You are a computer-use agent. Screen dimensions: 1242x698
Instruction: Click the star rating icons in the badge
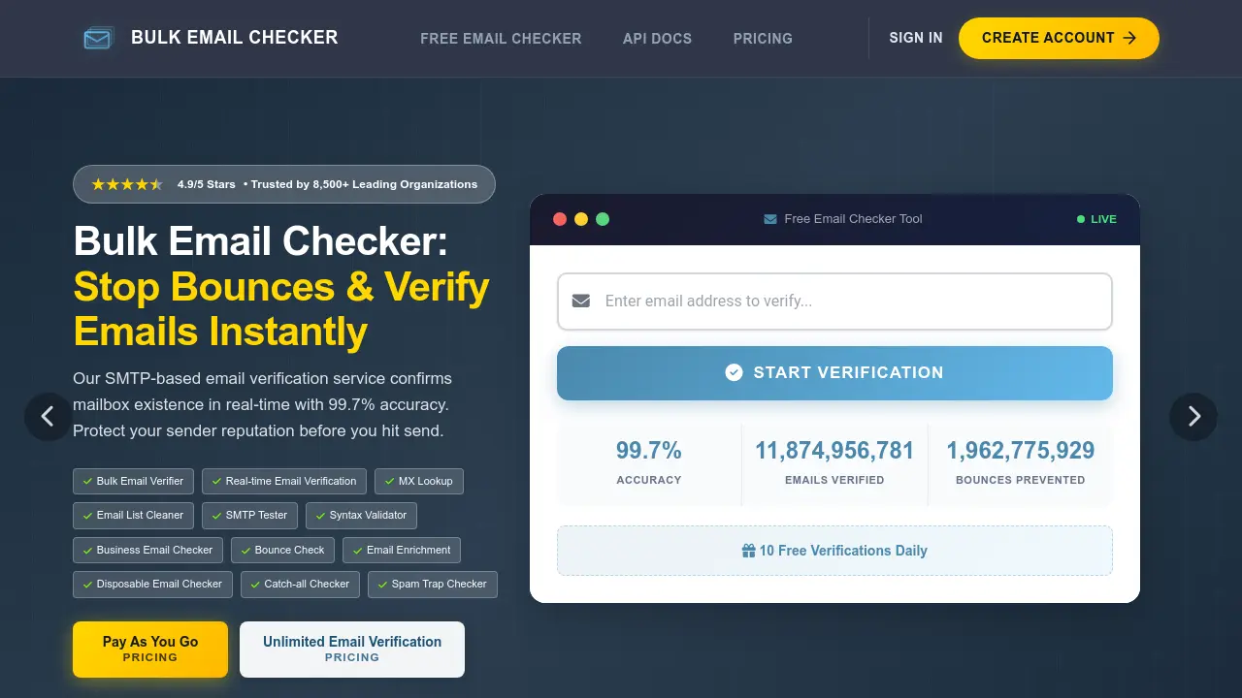[127, 184]
